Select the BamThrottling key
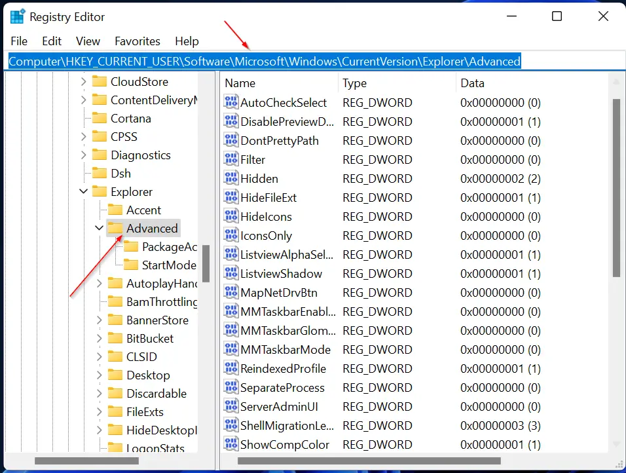Image resolution: width=626 pixels, height=473 pixels. pyautogui.click(x=161, y=301)
